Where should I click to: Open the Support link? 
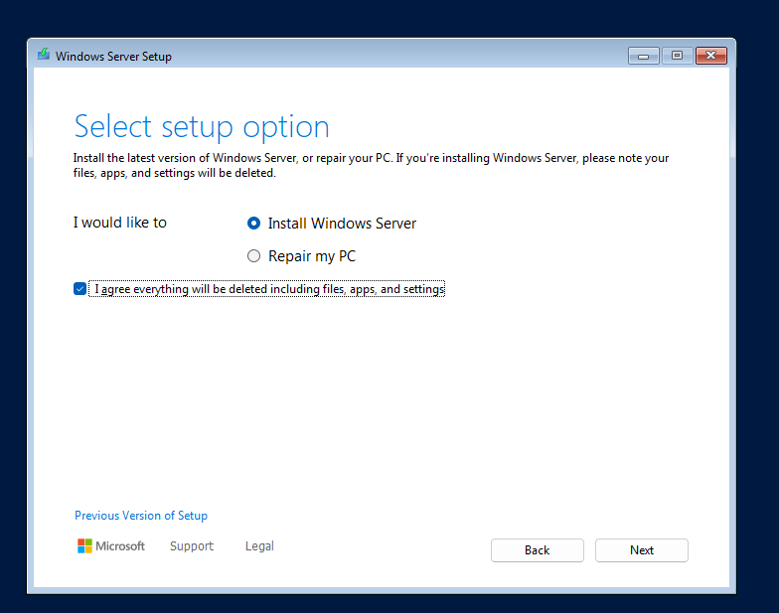pos(192,546)
